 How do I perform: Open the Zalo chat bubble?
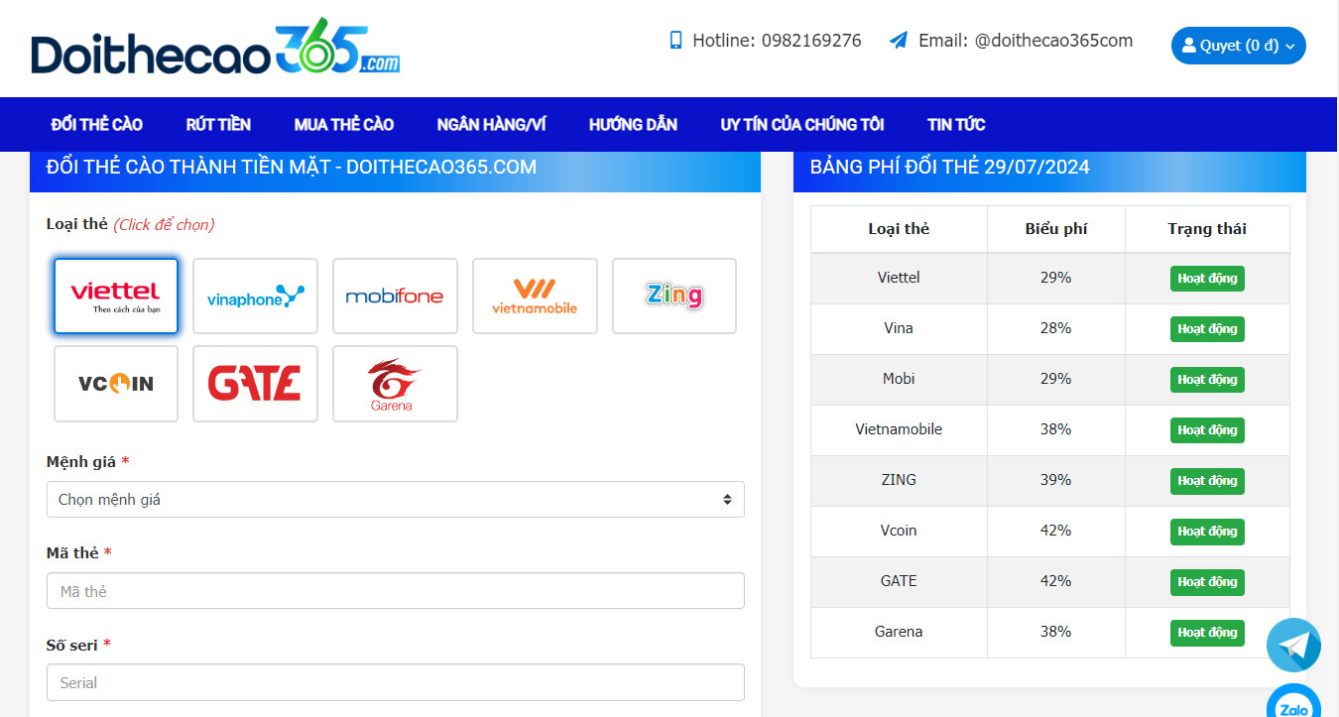1293,701
